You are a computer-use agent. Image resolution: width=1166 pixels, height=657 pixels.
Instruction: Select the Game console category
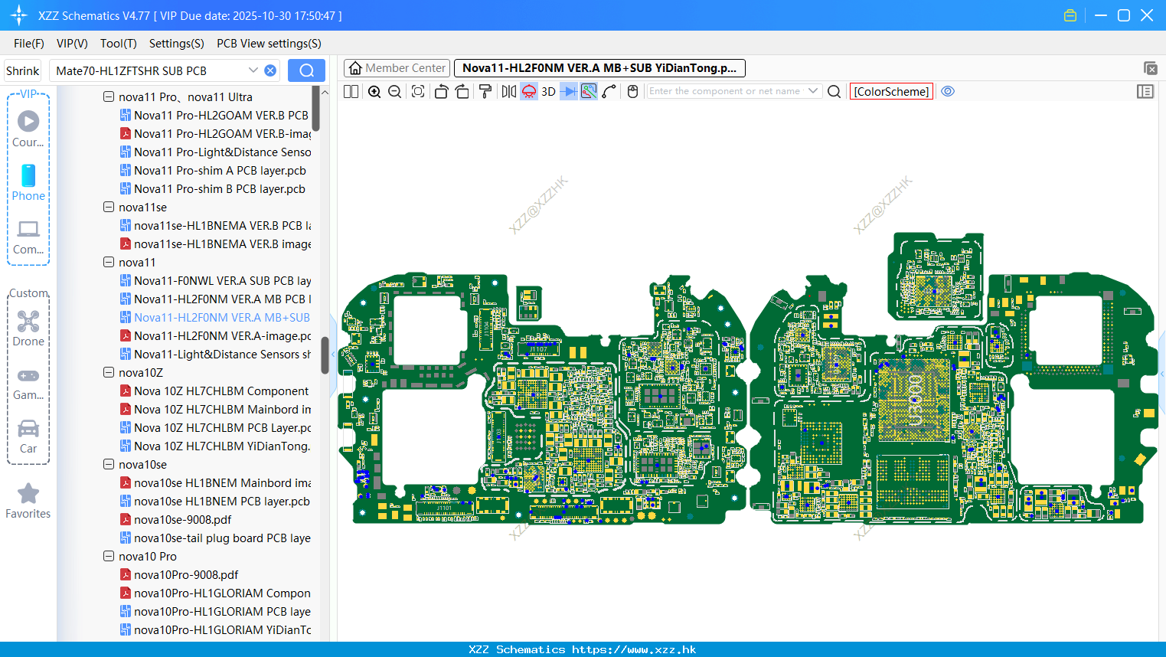(x=28, y=384)
